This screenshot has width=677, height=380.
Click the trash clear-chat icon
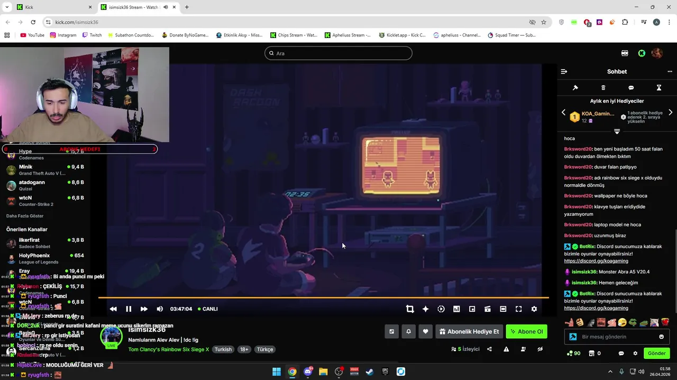point(603,88)
